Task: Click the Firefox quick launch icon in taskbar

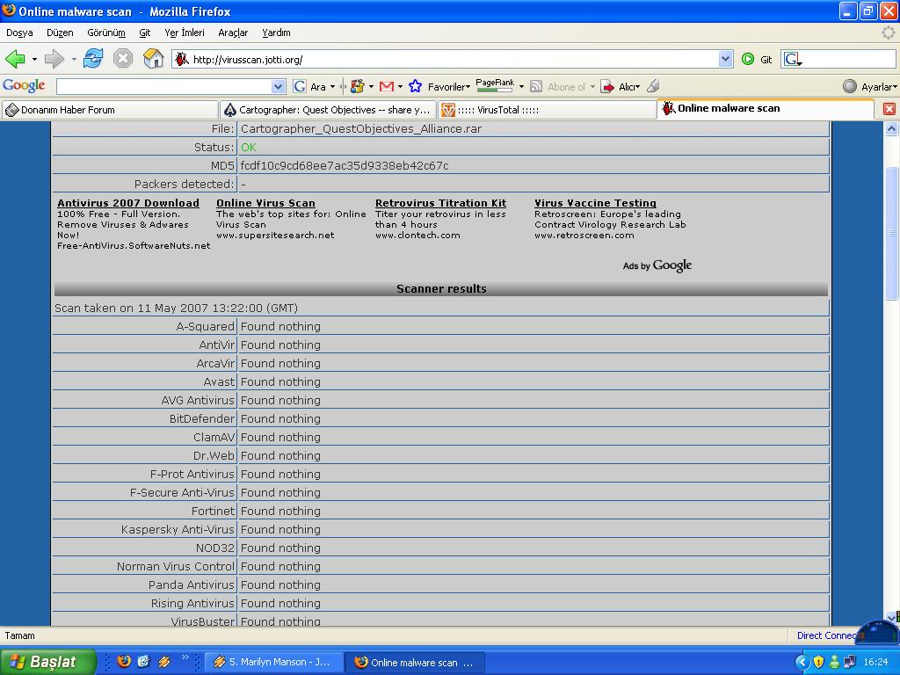Action: coord(123,661)
